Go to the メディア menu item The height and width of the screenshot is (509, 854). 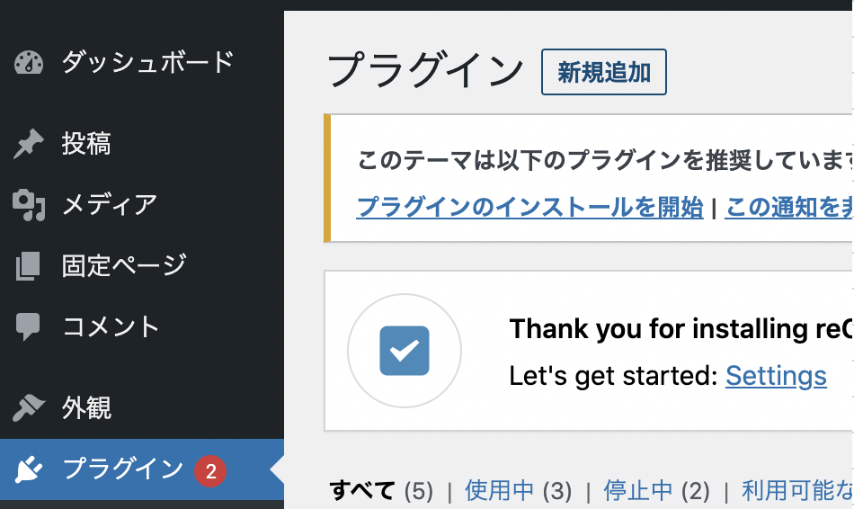[x=110, y=205]
